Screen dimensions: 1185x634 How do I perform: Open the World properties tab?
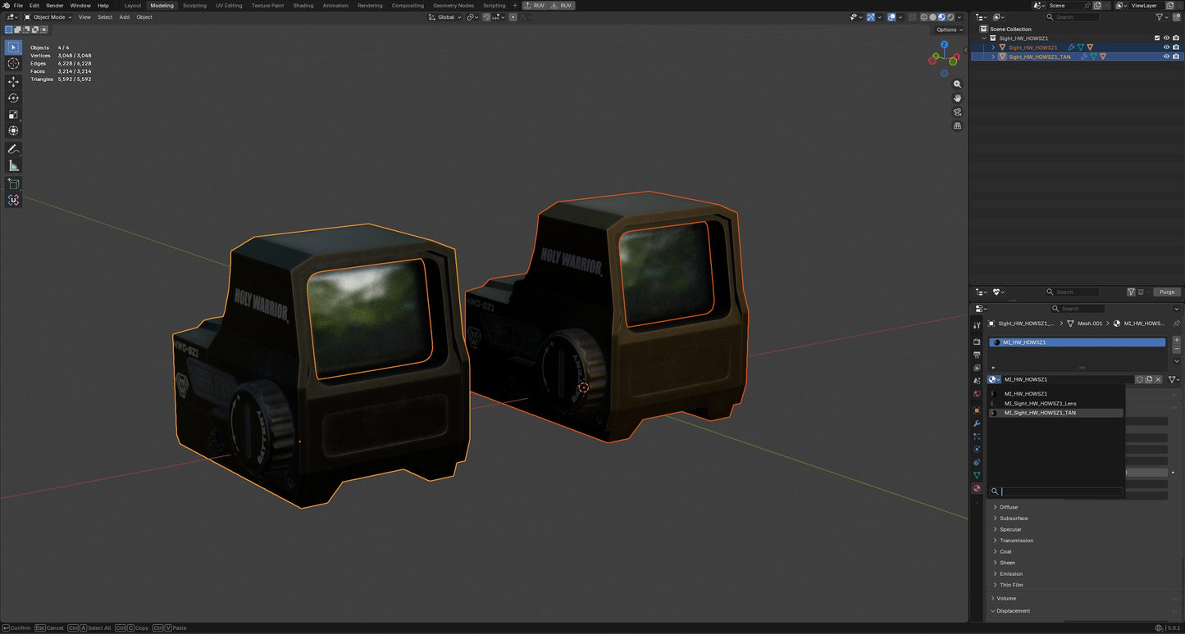tap(977, 394)
